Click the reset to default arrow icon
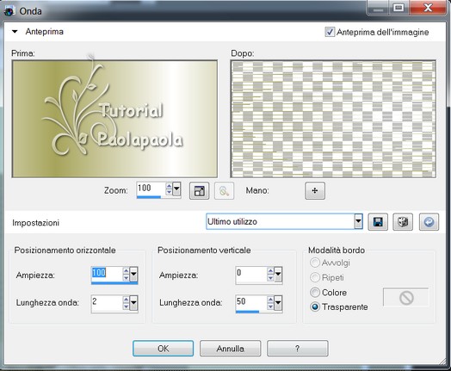 [x=429, y=222]
